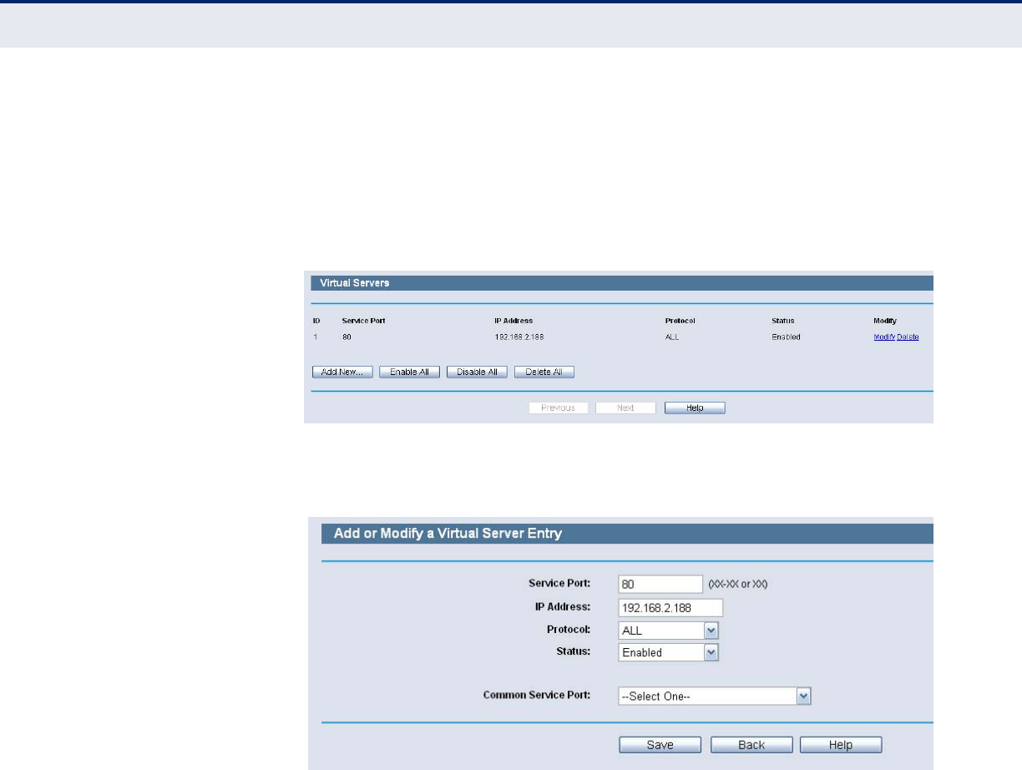Delete all virtual server entries
Screen dimensions: 1022x770
[544, 372]
